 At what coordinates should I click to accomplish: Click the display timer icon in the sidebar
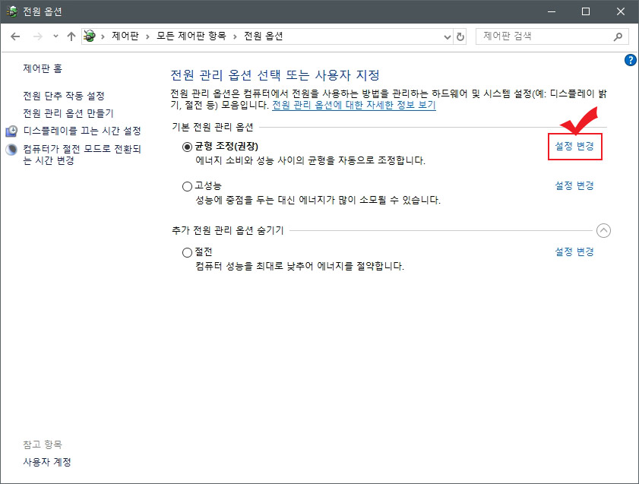pos(11,131)
